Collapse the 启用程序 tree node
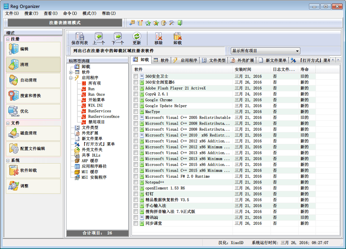346x249 pixels. click(x=71, y=78)
